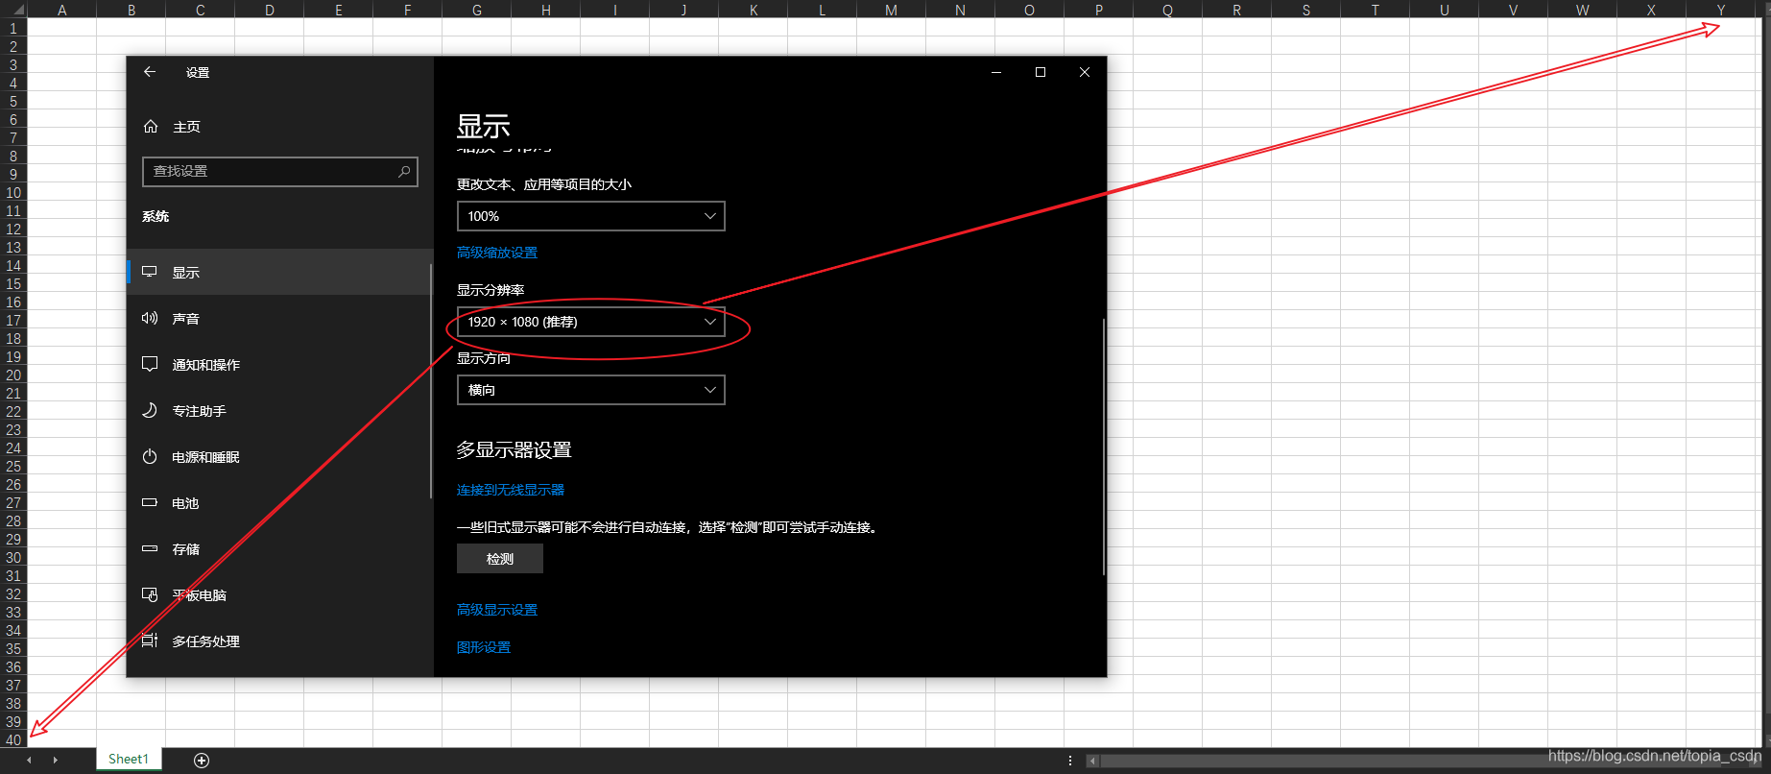Maximize the Settings window
Screen dimensions: 1771x774
[1041, 72]
